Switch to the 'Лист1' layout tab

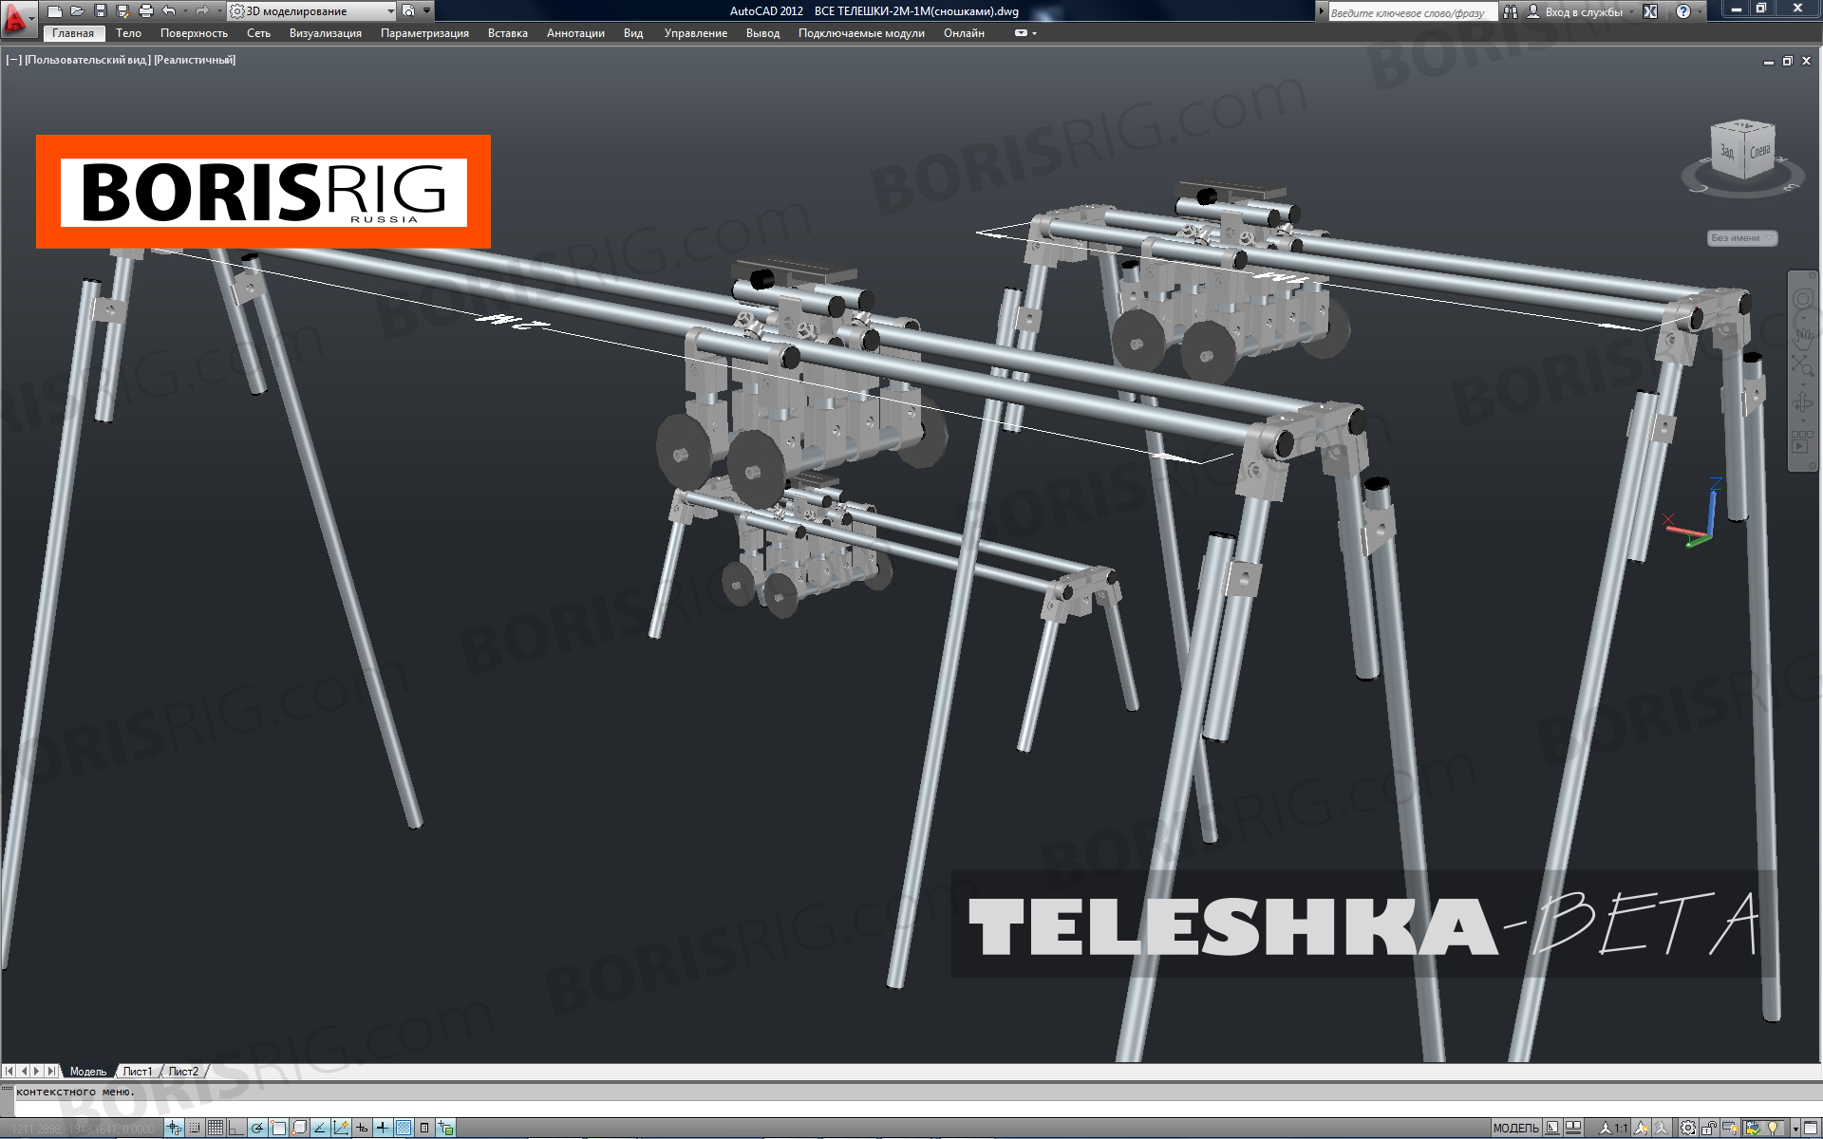pos(138,1071)
